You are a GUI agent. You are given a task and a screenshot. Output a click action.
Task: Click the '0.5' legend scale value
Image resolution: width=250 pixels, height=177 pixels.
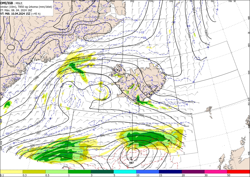coord(47,175)
